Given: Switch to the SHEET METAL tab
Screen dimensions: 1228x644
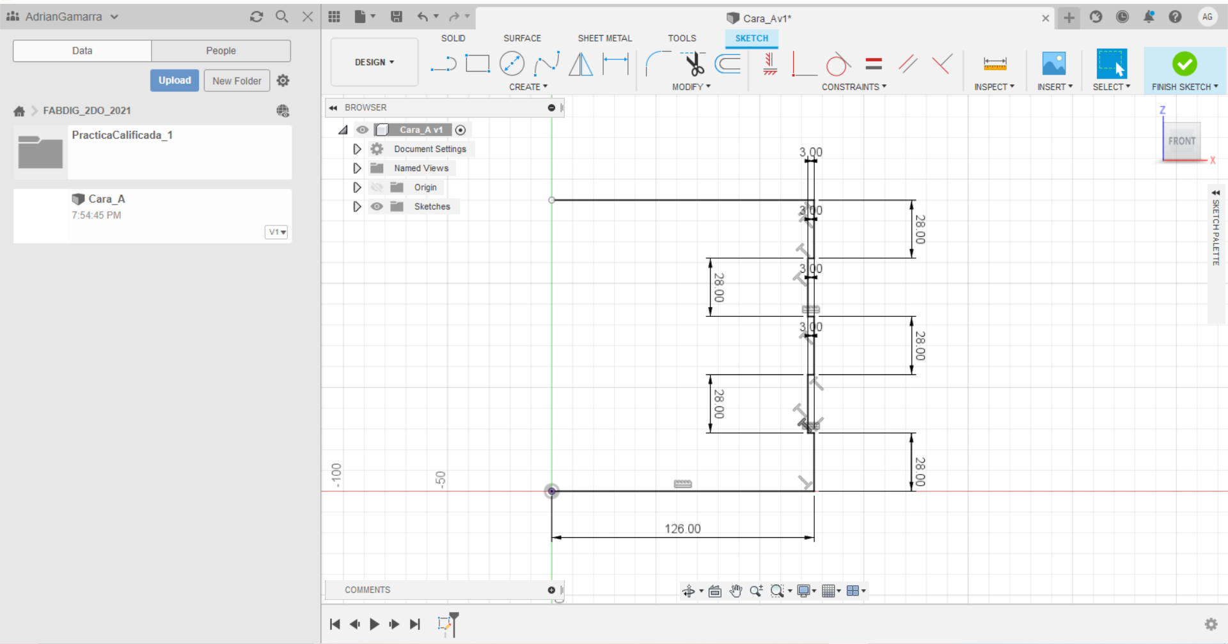Looking at the screenshot, I should click(x=604, y=38).
